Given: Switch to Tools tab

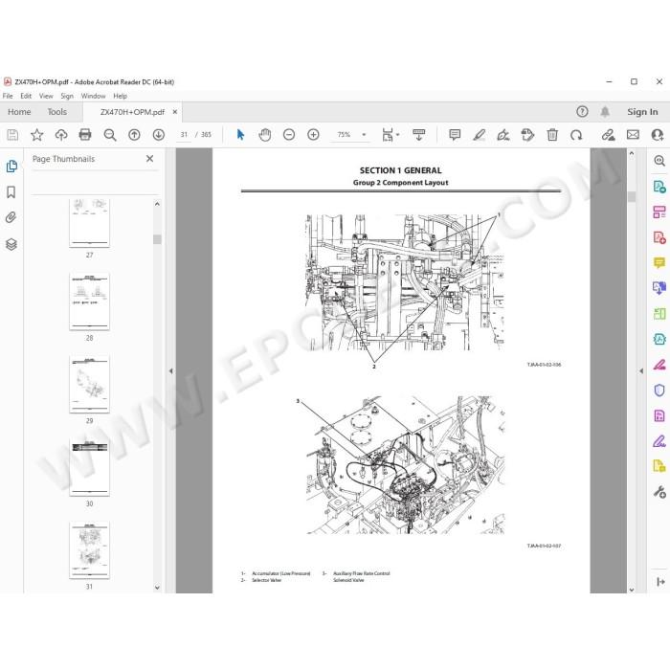Looking at the screenshot, I should (57, 112).
